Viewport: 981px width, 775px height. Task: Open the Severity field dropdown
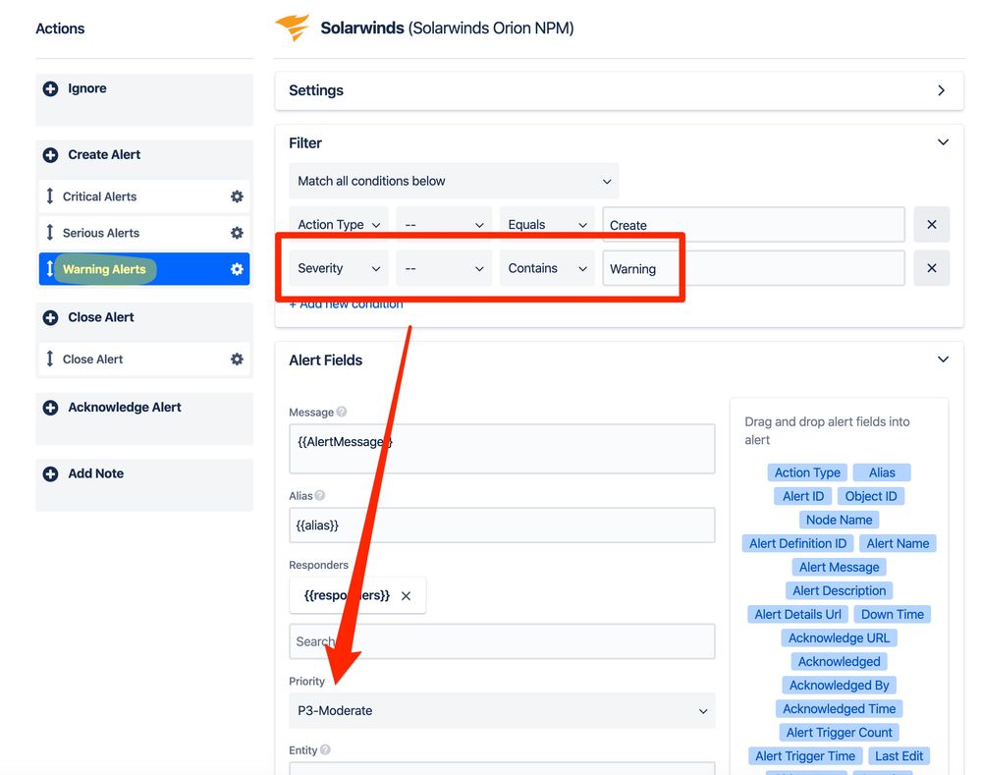(x=339, y=268)
